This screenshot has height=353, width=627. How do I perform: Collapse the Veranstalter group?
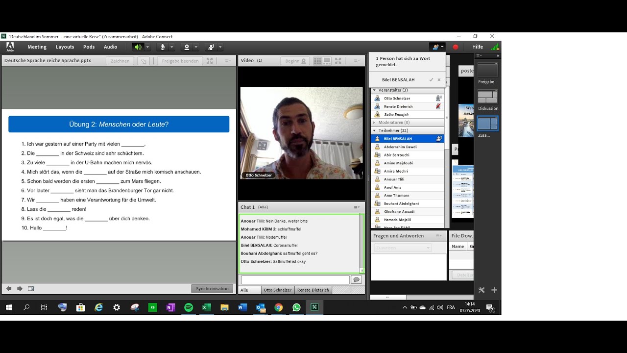(x=375, y=90)
